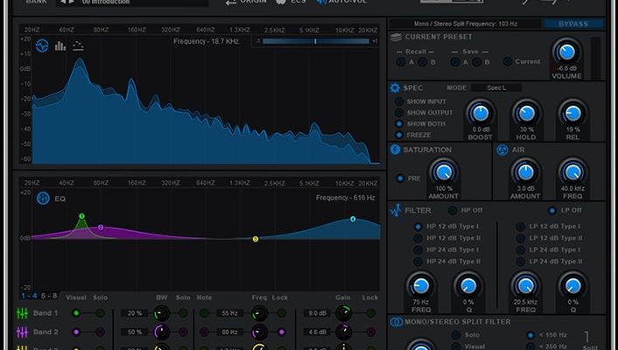Select the waveform spectrum view icon
This screenshot has height=350, width=618.
click(x=43, y=46)
